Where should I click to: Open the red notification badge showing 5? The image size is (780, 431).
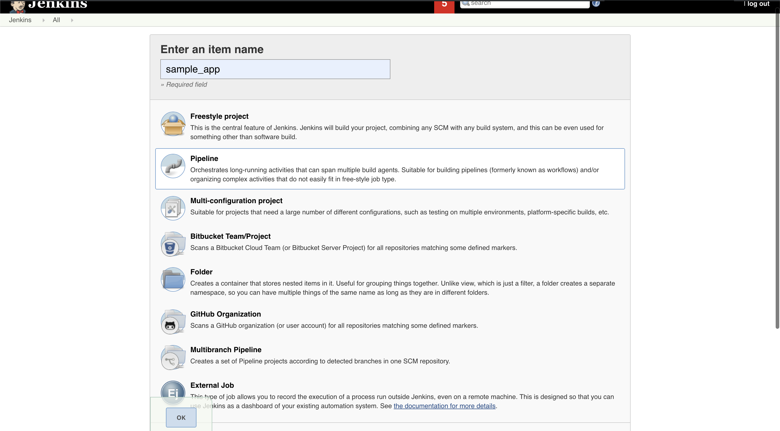point(444,6)
